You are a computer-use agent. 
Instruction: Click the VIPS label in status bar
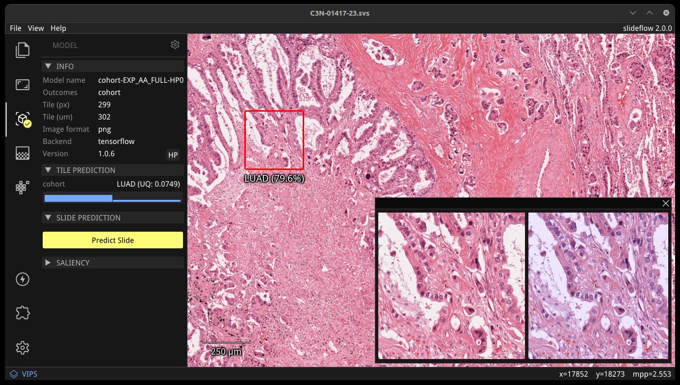click(x=29, y=374)
